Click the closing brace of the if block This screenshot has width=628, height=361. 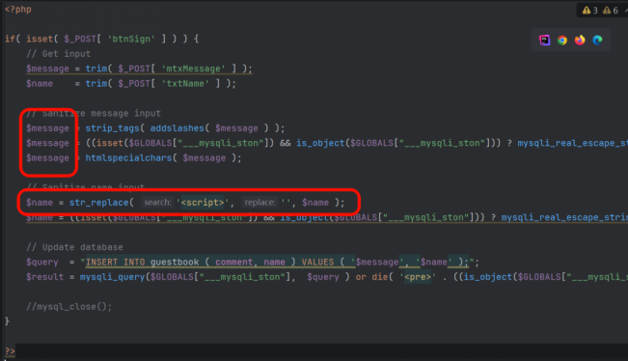coord(7,321)
